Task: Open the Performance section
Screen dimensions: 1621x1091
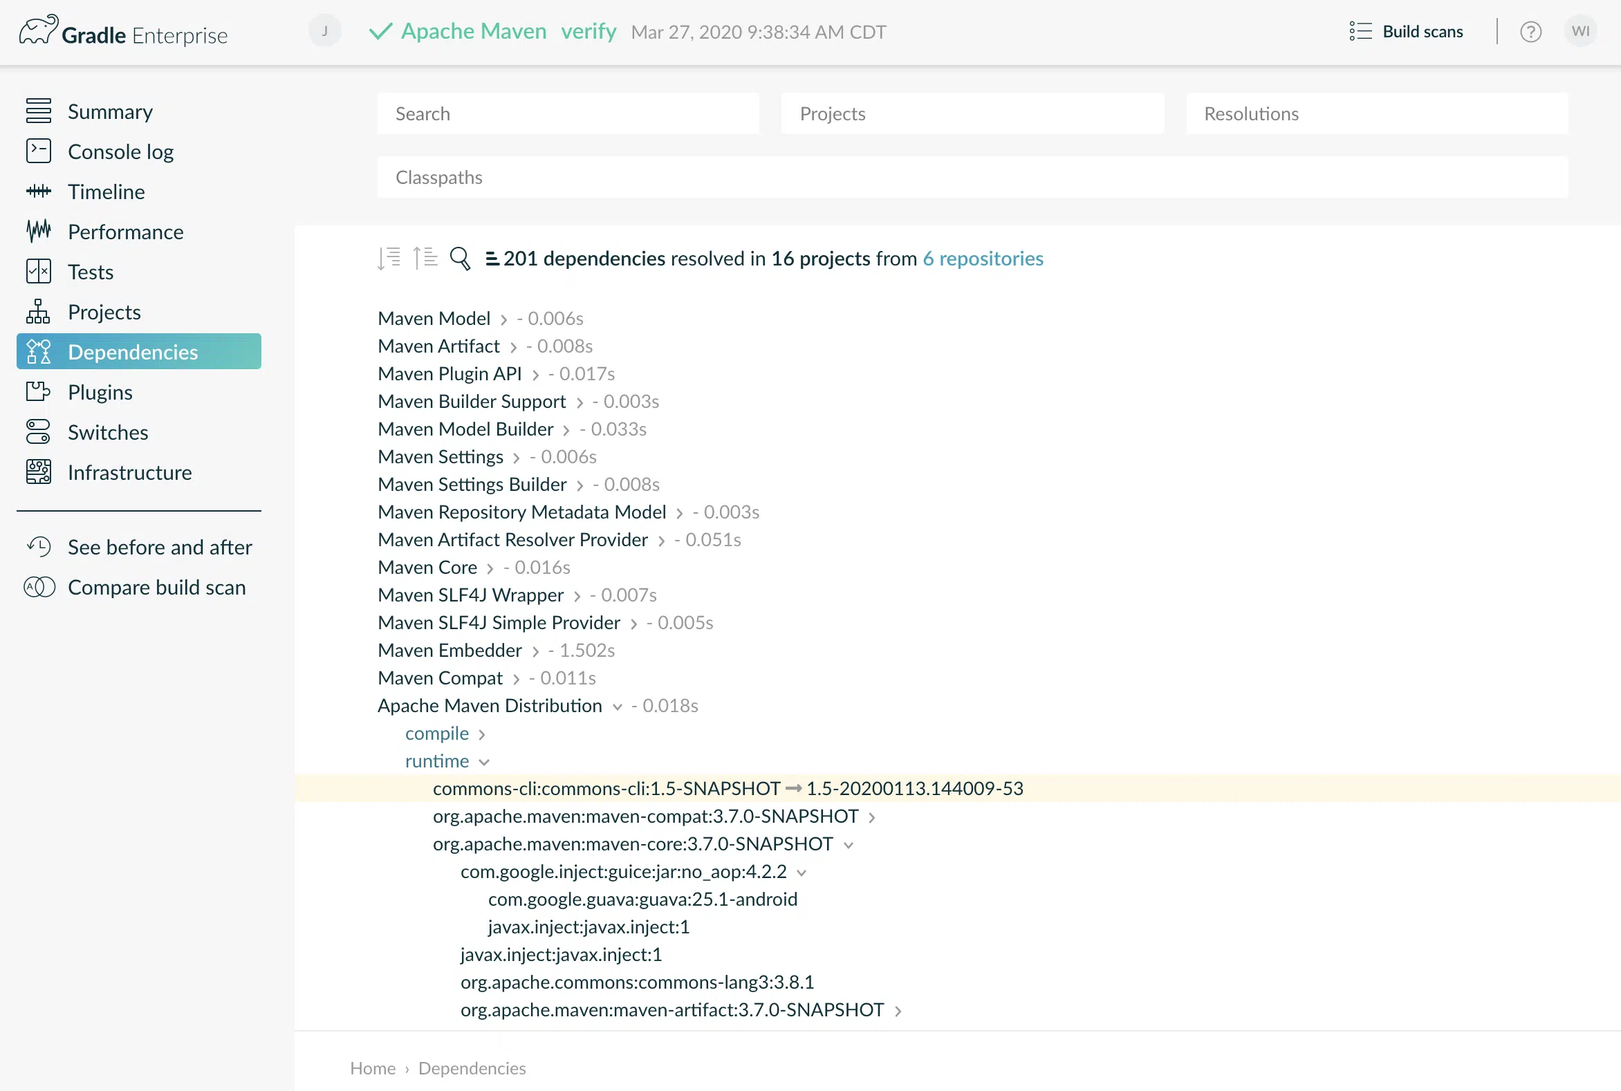Action: click(125, 232)
